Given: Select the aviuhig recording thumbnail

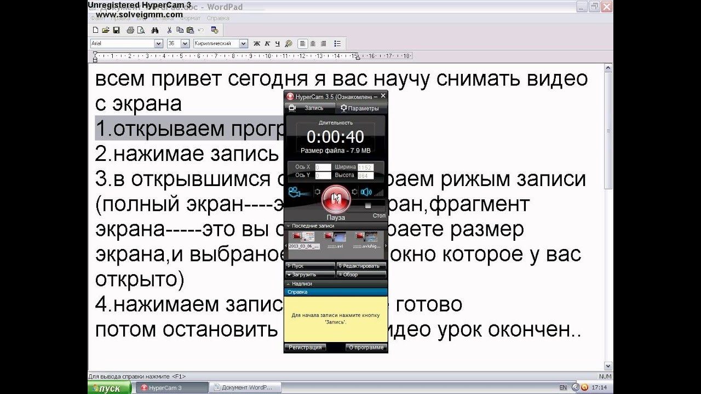Looking at the screenshot, I should [366, 240].
